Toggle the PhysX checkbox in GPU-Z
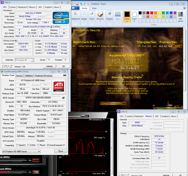 (38, 145)
